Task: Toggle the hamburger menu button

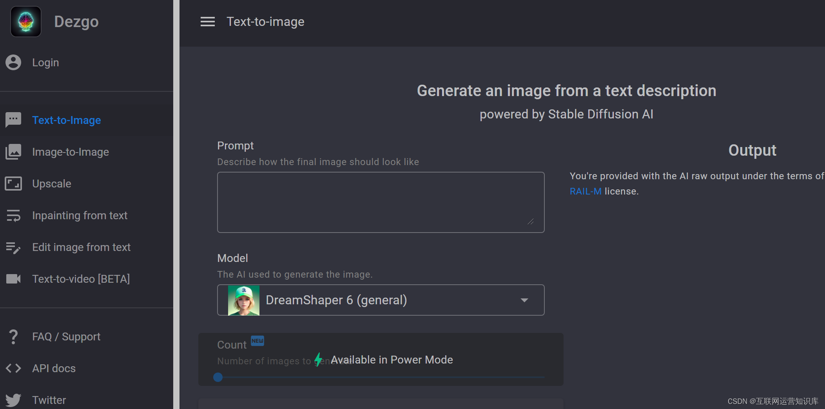Action: click(x=208, y=22)
